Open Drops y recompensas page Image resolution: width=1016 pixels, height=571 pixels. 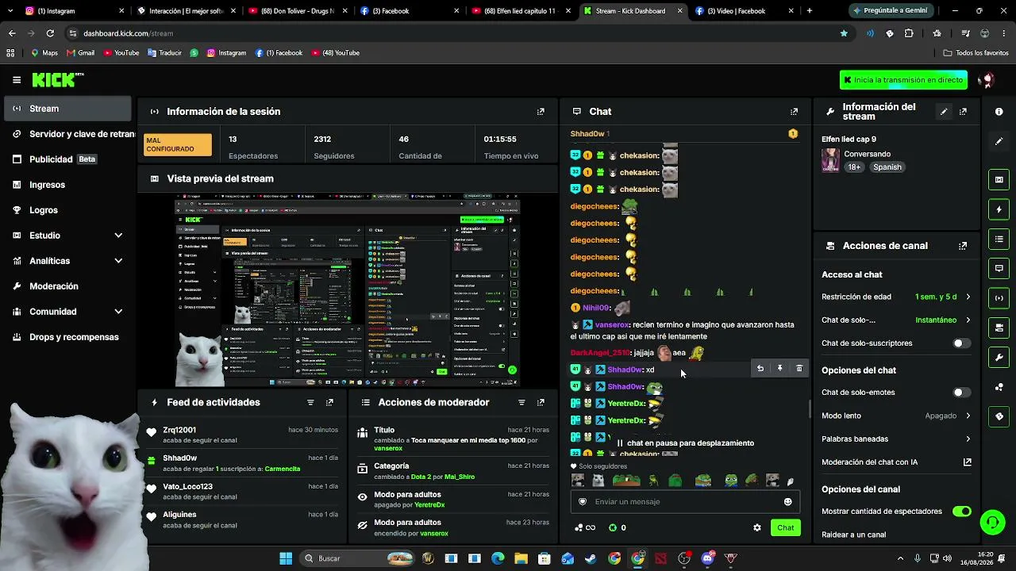coord(68,337)
